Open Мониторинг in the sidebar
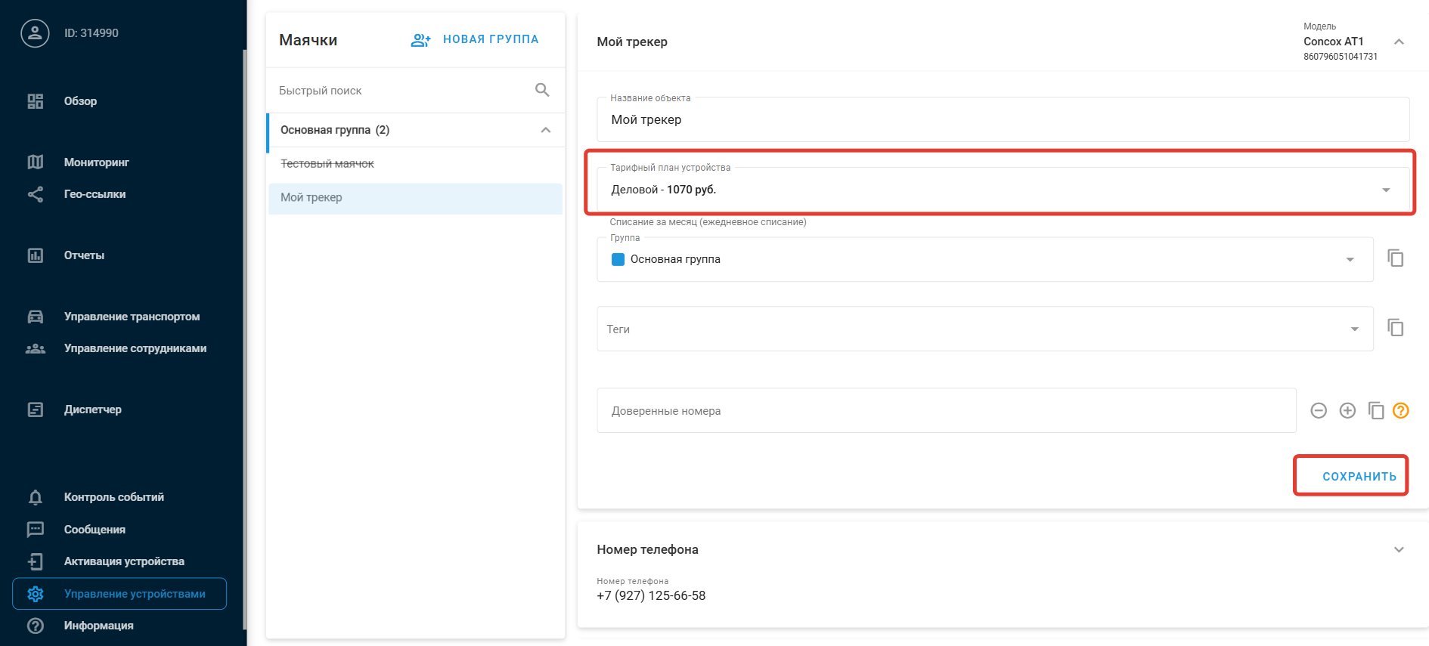 (x=96, y=162)
